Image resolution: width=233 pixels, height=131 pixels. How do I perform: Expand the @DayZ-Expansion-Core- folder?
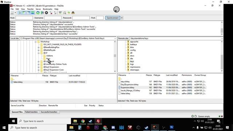pyautogui.click(x=39, y=70)
